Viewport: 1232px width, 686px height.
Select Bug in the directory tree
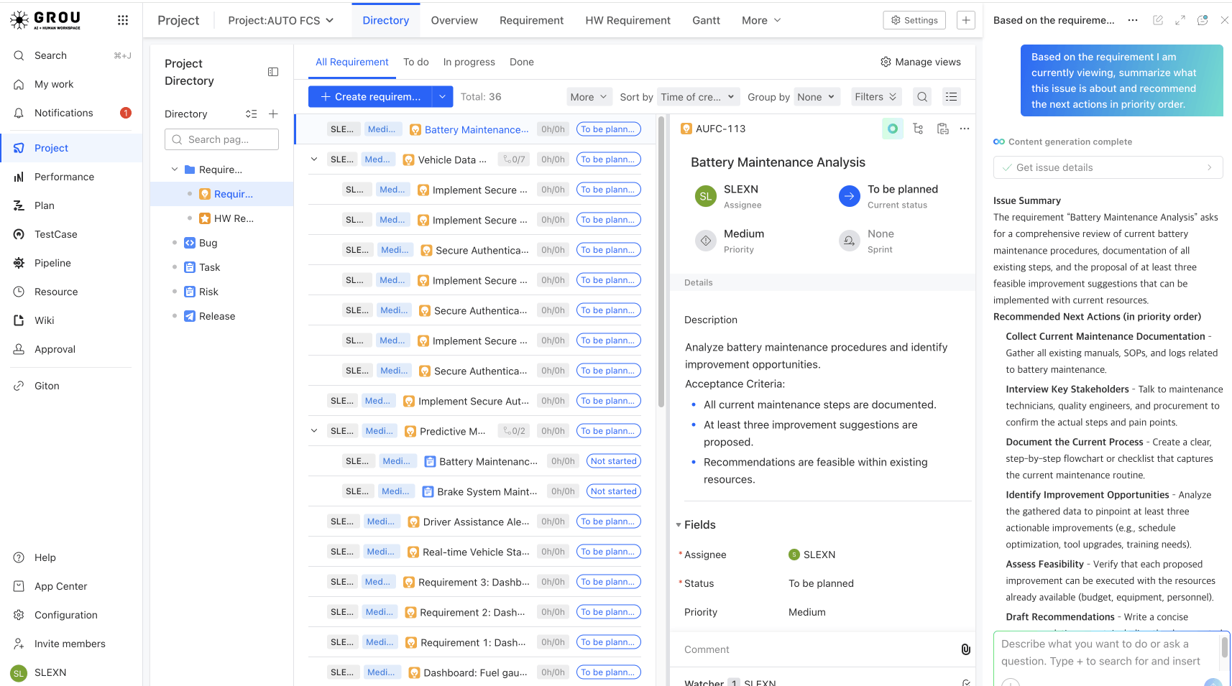click(x=208, y=243)
